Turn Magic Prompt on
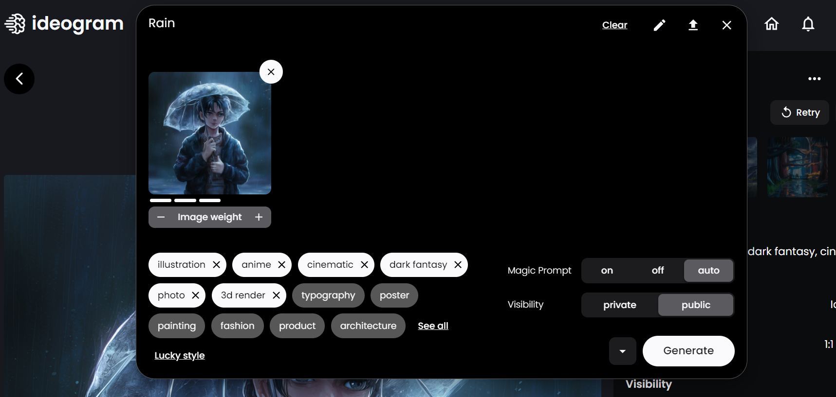Image resolution: width=836 pixels, height=397 pixels. 607,271
